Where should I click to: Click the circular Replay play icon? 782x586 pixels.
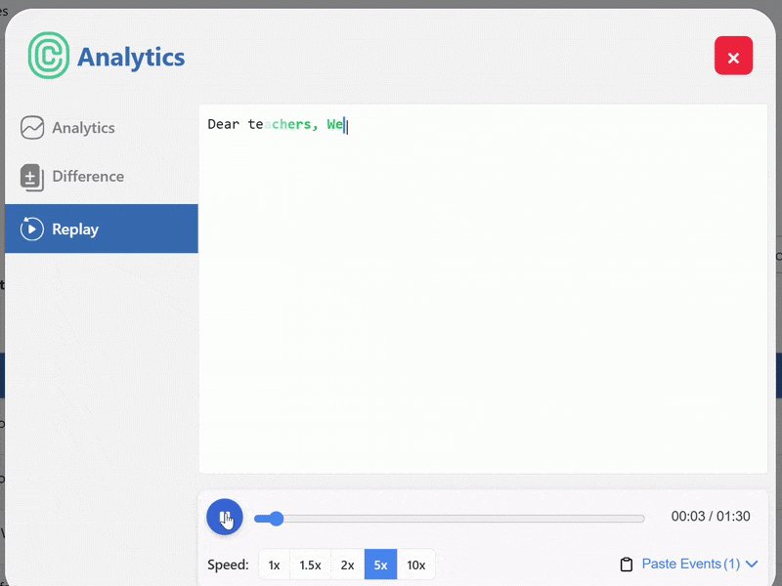coord(32,230)
